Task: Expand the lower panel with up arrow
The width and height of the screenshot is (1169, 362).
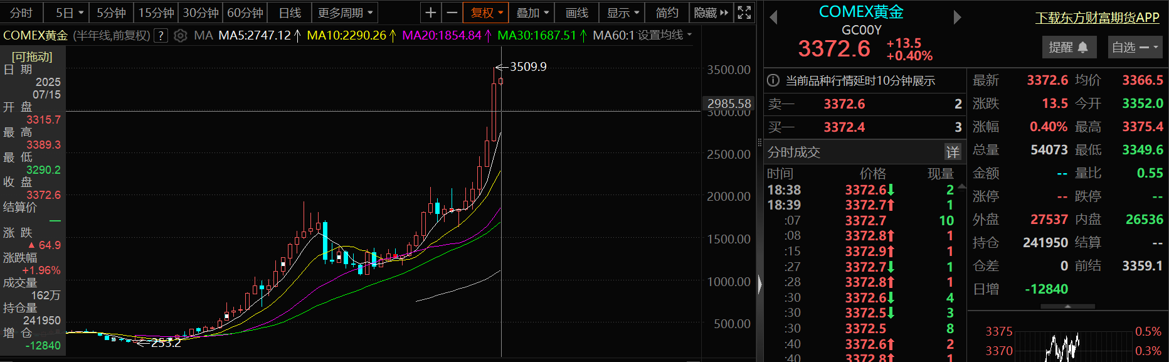Action: tap(1067, 306)
